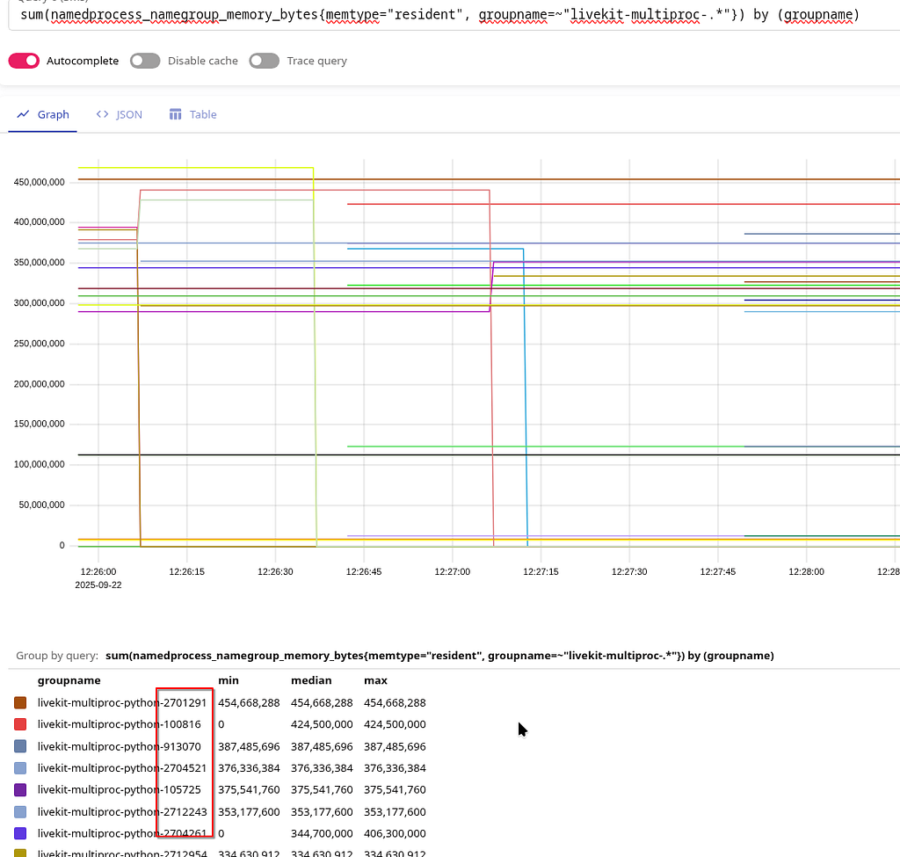
Task: Select legend row livekit-multiproc-python-105725
Action: coord(221,790)
